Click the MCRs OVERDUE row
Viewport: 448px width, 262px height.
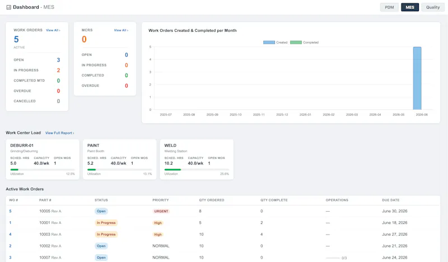coord(105,86)
